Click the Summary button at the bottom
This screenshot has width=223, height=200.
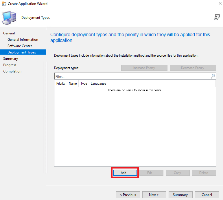pyautogui.click(x=180, y=195)
